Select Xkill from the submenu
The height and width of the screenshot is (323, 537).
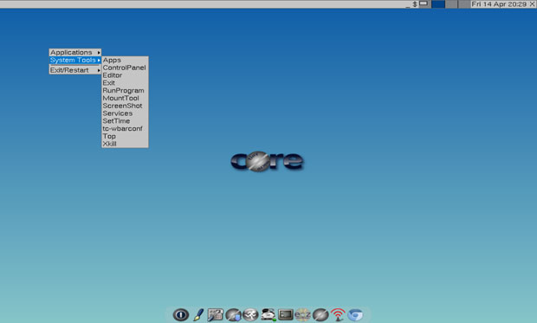(x=125, y=144)
